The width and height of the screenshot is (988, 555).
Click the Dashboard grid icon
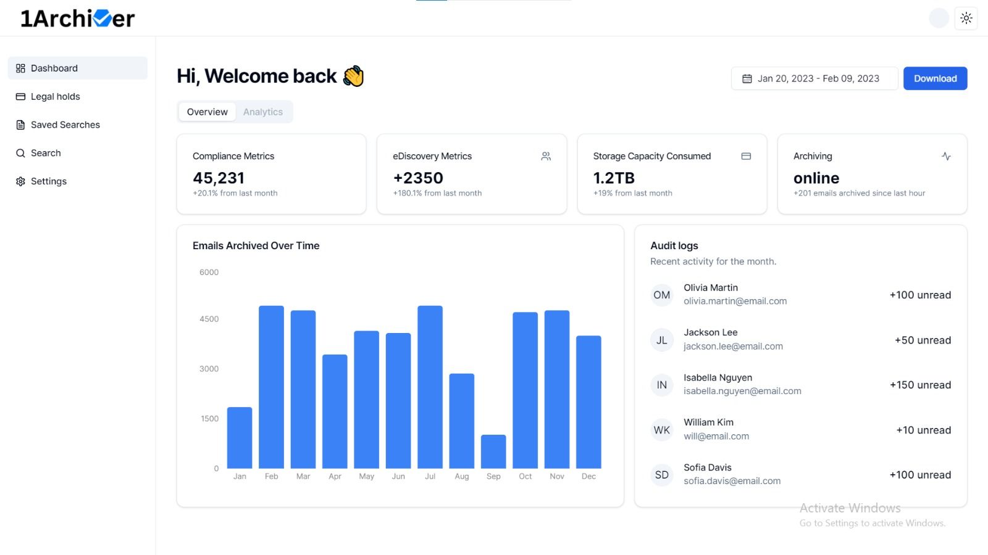click(x=20, y=68)
